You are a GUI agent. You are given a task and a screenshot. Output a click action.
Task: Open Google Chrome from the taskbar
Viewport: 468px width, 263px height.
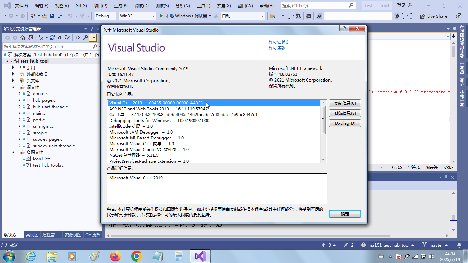coord(137,256)
